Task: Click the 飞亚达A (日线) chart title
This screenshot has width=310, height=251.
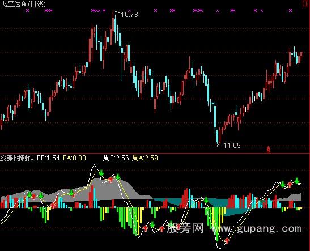Action: pos(23,4)
